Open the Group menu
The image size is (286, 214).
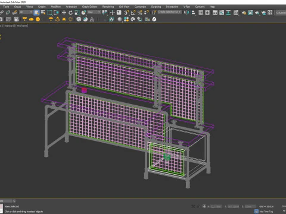coord(17,7)
